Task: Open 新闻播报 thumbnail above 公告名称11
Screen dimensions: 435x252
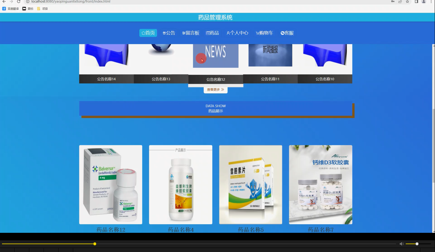Action: click(270, 55)
